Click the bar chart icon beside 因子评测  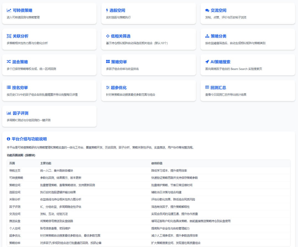[9, 113]
